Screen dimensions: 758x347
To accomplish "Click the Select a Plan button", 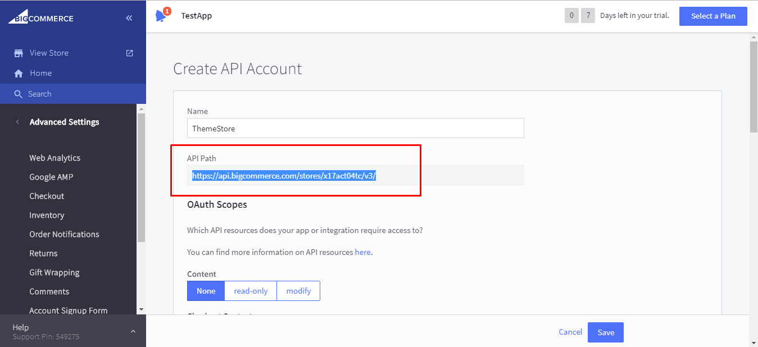I will tap(712, 16).
